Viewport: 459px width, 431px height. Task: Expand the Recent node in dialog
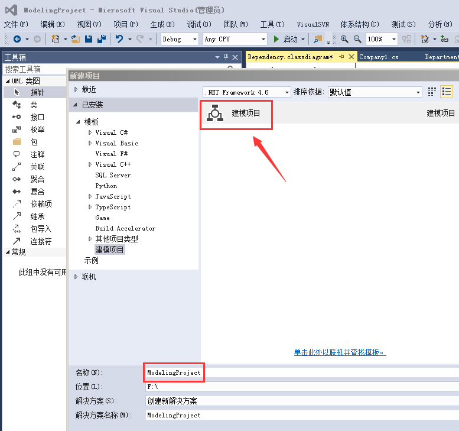click(76, 89)
